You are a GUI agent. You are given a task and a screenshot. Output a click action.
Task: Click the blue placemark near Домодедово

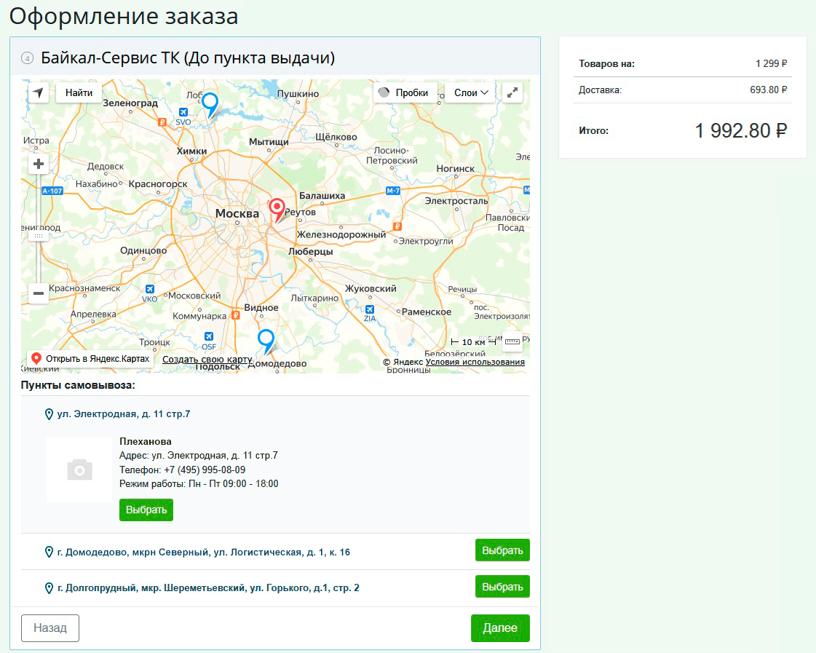(266, 340)
